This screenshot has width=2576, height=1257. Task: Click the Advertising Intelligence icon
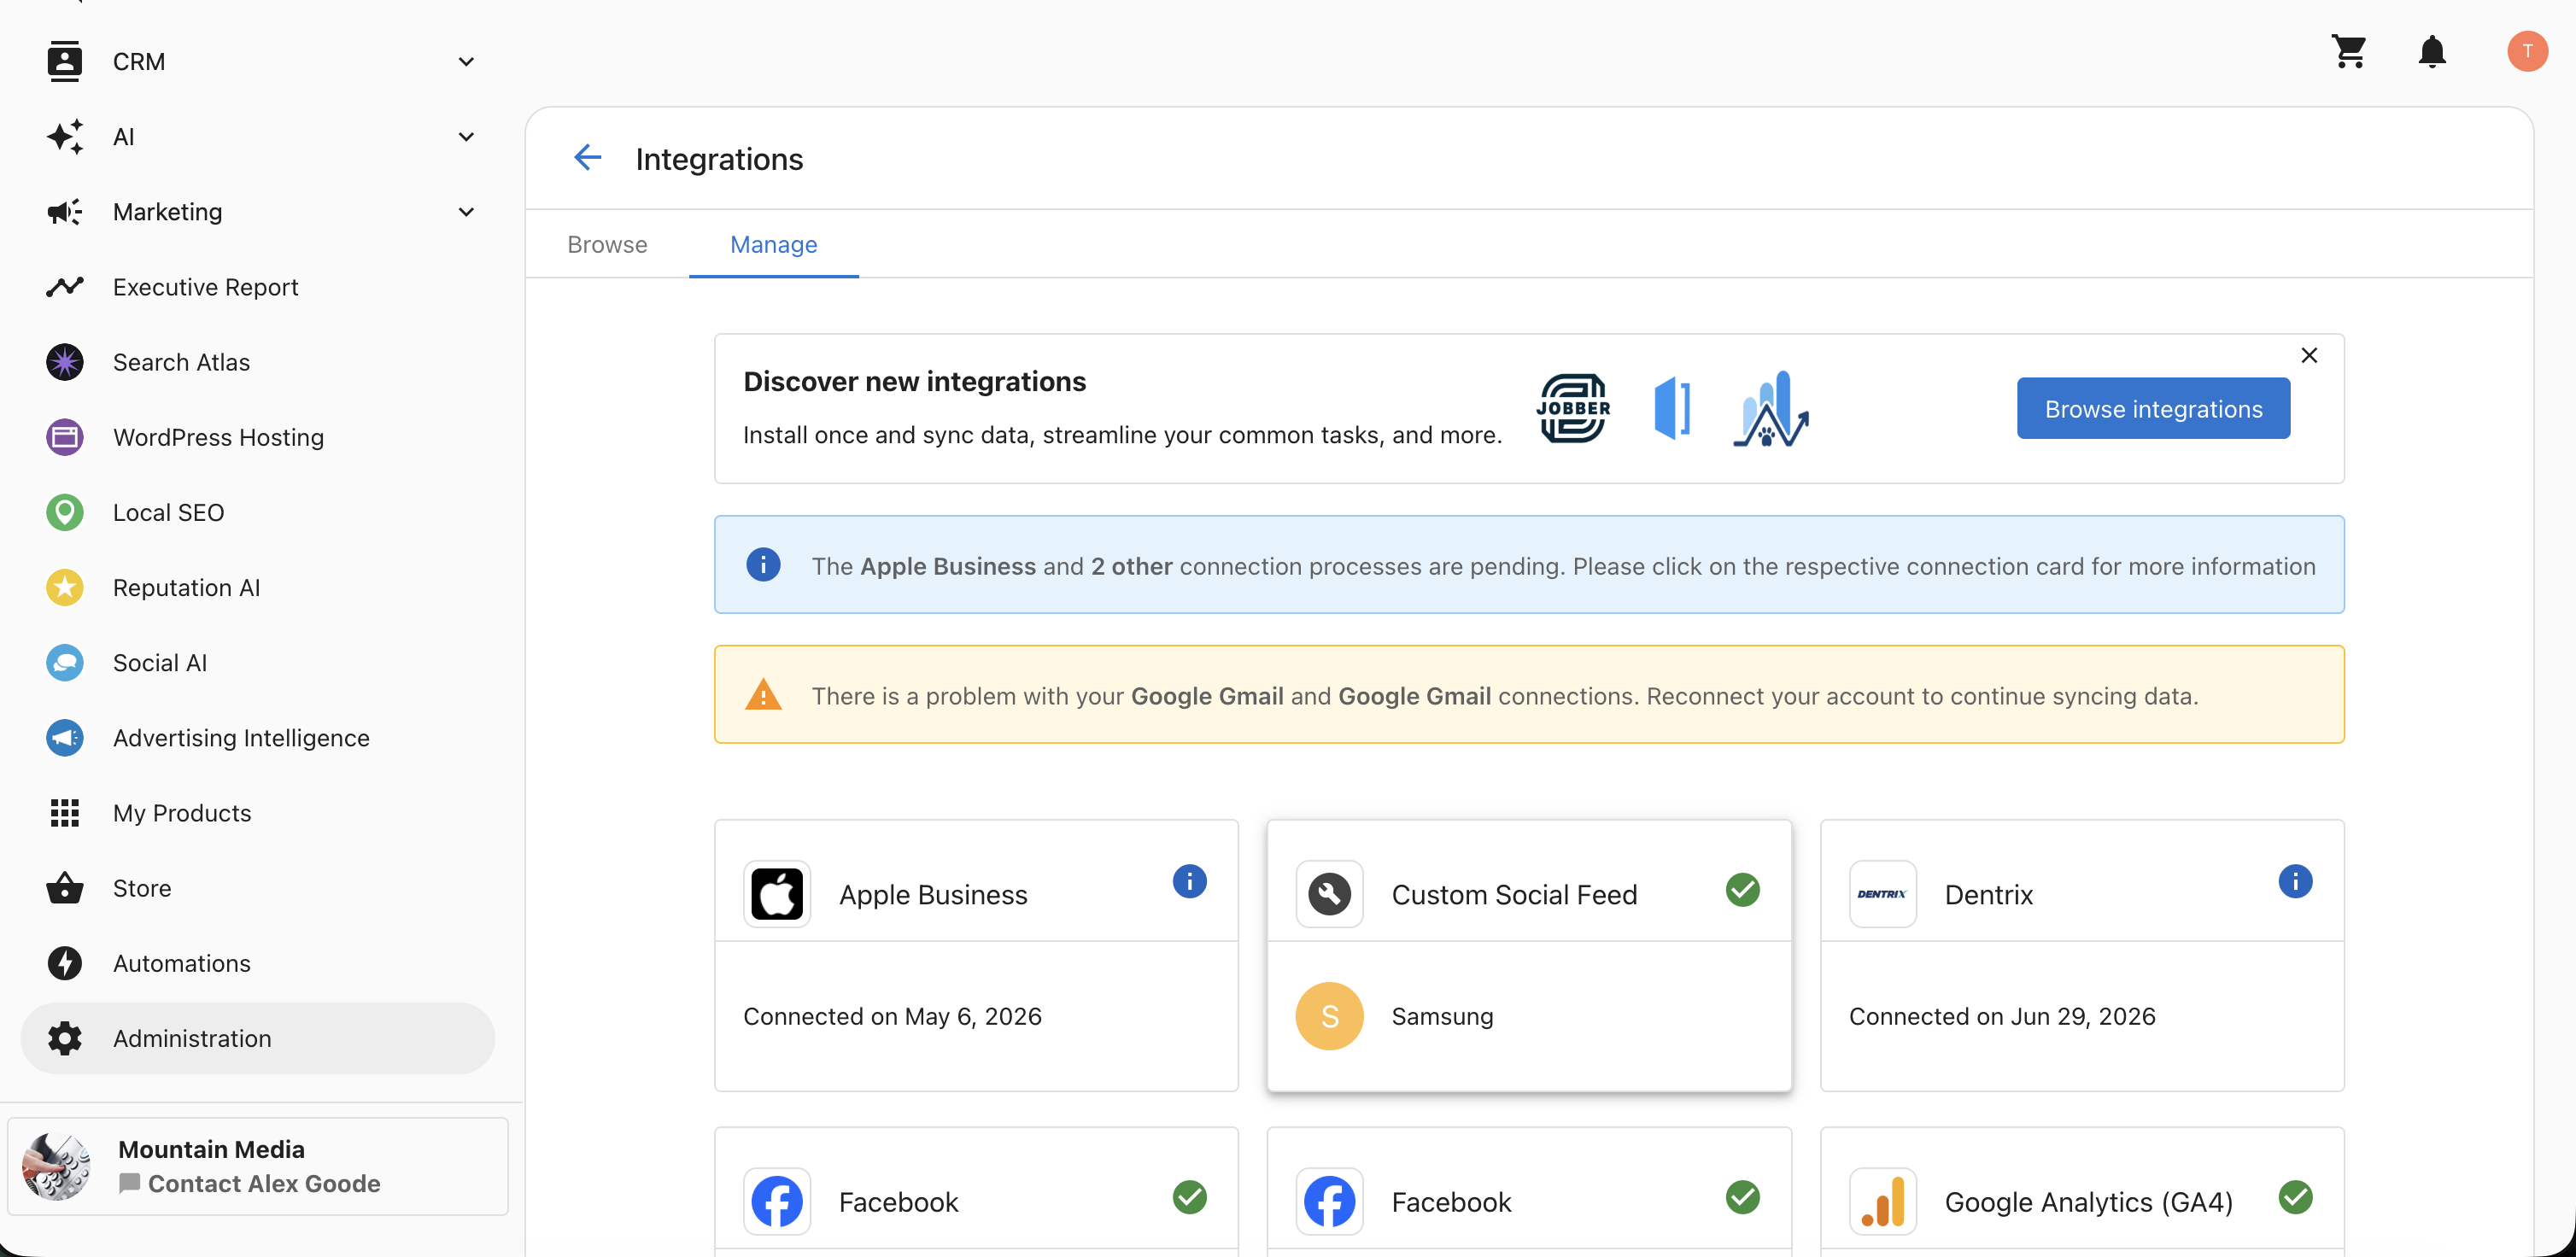tap(65, 737)
